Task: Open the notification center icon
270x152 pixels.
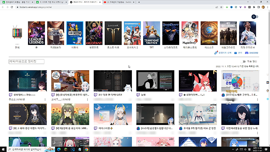Action: click(x=266, y=149)
